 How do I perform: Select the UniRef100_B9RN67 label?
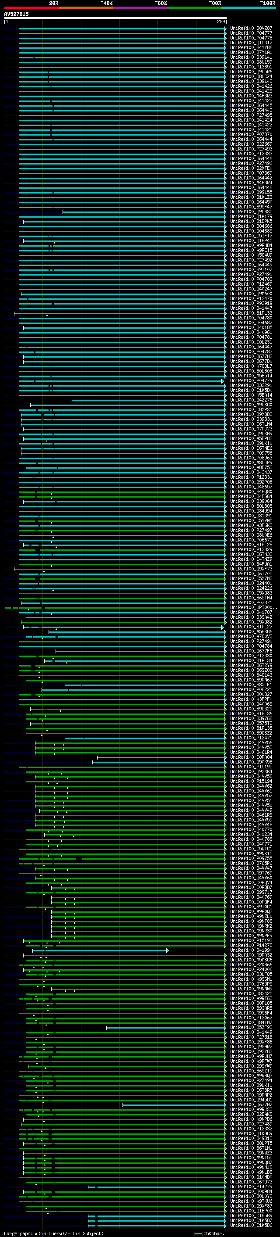pyautogui.click(x=251, y=680)
